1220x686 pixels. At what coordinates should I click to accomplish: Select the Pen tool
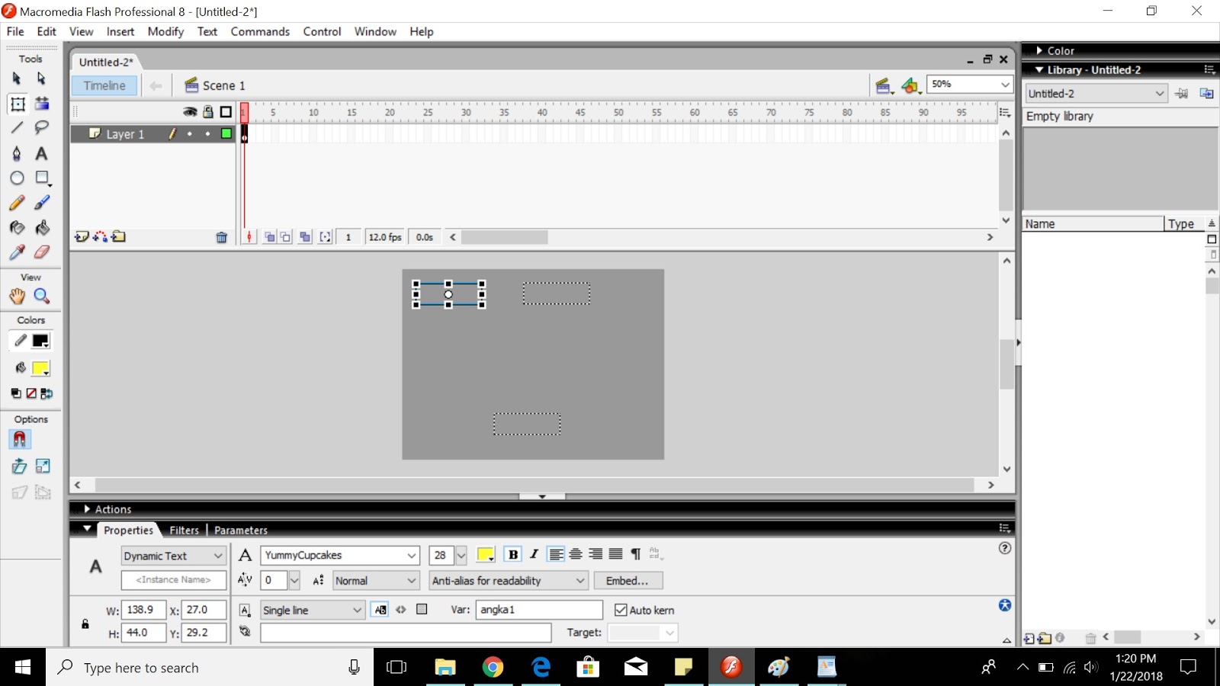17,153
